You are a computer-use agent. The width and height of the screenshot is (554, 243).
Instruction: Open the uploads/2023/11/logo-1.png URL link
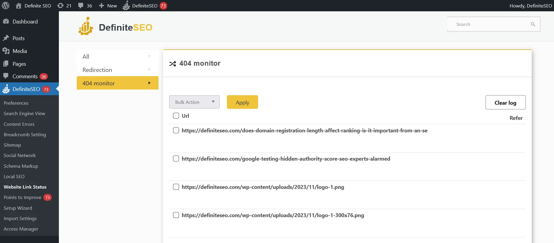tap(263, 187)
